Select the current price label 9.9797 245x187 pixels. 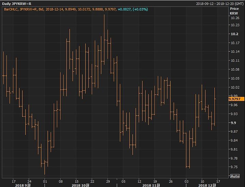pos(236,99)
